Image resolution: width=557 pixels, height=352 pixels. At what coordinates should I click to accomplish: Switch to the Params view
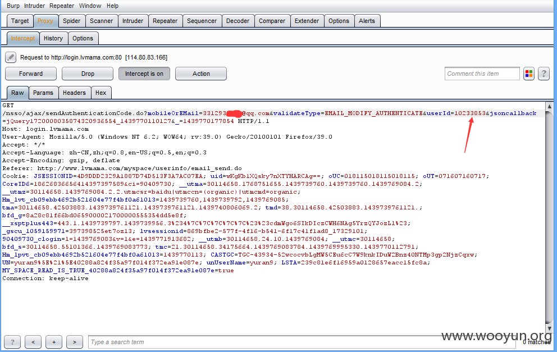(43, 93)
